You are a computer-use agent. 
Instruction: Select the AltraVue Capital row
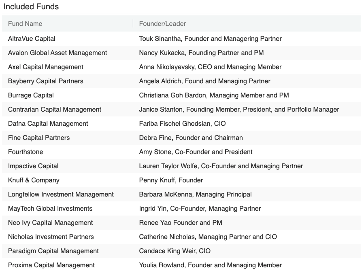(x=32, y=39)
